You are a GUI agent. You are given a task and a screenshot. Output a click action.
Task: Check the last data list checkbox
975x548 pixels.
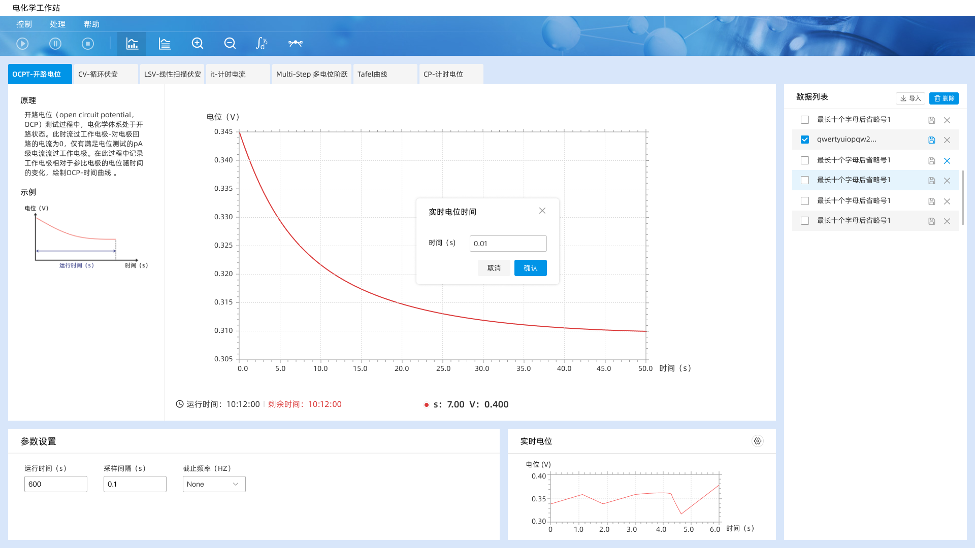click(x=805, y=221)
